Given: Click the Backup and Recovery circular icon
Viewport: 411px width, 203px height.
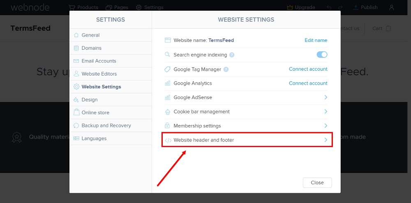Looking at the screenshot, I should 76,125.
